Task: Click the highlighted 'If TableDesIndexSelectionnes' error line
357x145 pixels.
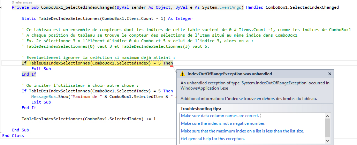Action: (x=97, y=63)
